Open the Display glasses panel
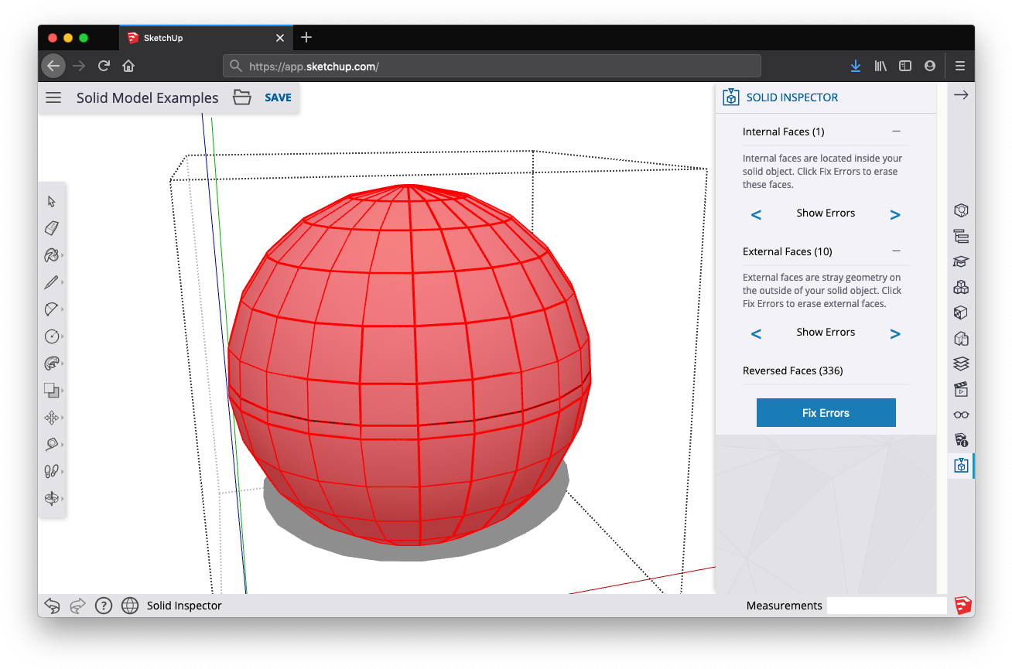Screen dimensions: 1012x669 coord(961,415)
